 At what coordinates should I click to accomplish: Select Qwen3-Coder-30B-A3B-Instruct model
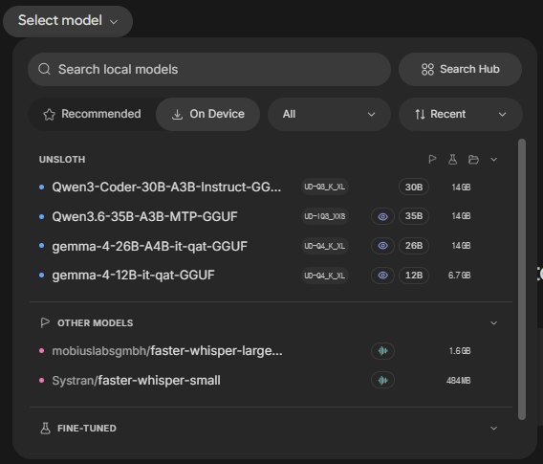(166, 188)
